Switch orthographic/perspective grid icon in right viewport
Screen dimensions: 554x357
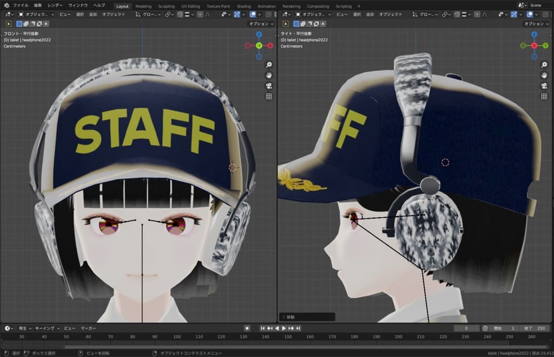[x=543, y=97]
